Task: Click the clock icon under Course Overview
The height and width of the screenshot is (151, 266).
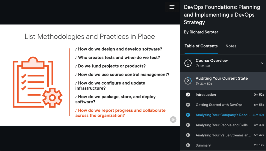Action: pyautogui.click(x=197, y=66)
